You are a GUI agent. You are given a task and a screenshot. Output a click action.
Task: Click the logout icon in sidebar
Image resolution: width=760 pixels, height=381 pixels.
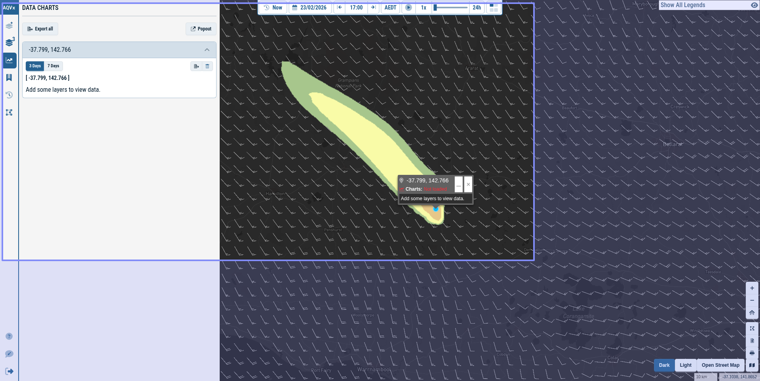click(9, 371)
